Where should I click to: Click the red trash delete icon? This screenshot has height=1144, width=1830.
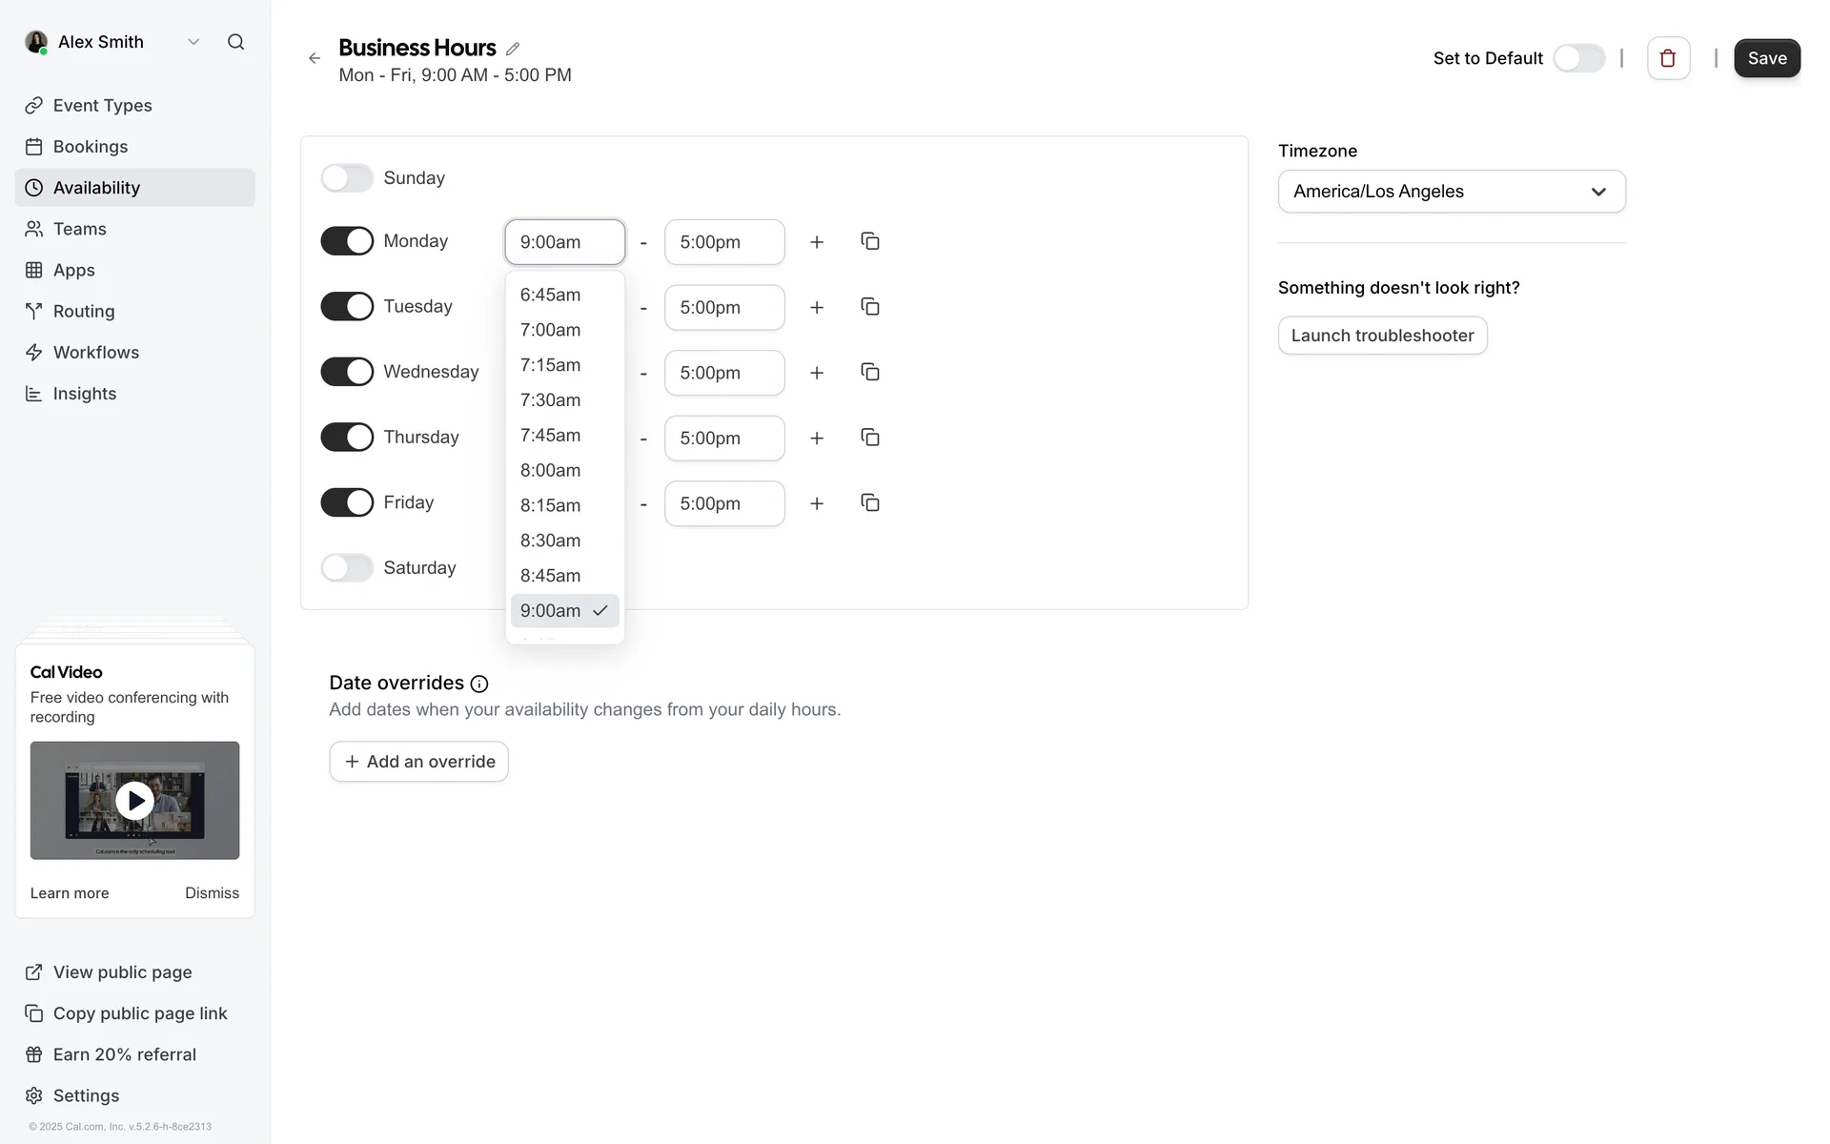1667,58
